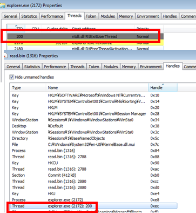Viewport: 196px width, 213px height.
Task: Open the cut-off Comment tab in read.bin Properties
Action: [190, 67]
